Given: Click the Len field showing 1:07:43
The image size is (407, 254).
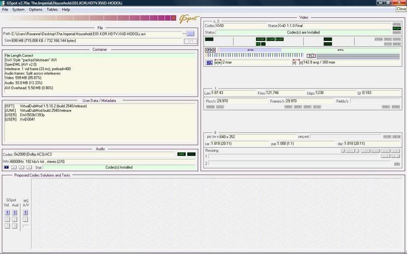Looking at the screenshot, I should pyautogui.click(x=234, y=93).
